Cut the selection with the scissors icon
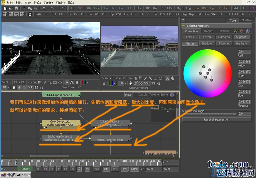Image resolution: width=256 pixels, height=178 pixels. pyautogui.click(x=24, y=8)
